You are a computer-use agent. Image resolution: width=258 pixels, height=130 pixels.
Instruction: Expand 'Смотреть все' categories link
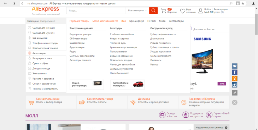coord(48,21)
